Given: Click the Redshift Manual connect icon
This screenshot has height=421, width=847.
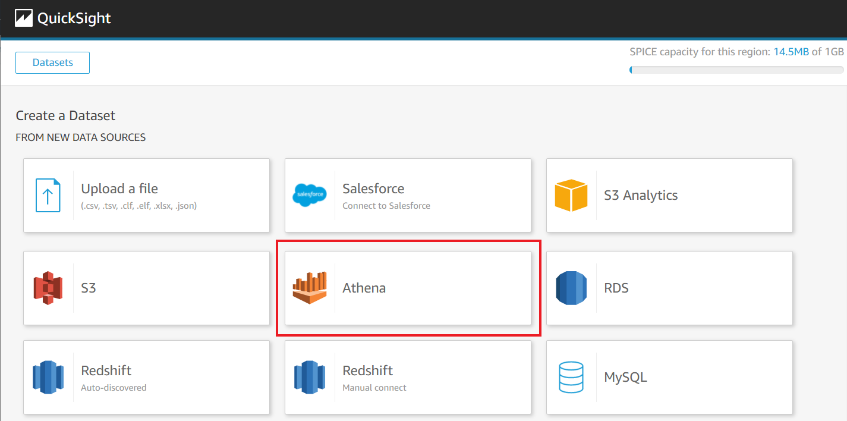Looking at the screenshot, I should click(310, 377).
